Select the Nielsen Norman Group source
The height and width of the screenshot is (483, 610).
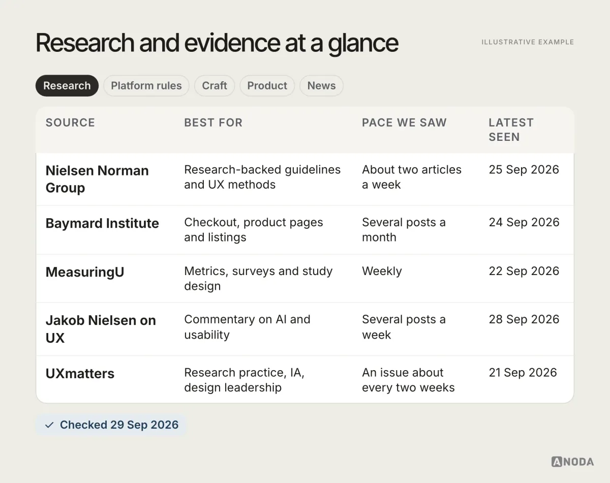point(97,179)
